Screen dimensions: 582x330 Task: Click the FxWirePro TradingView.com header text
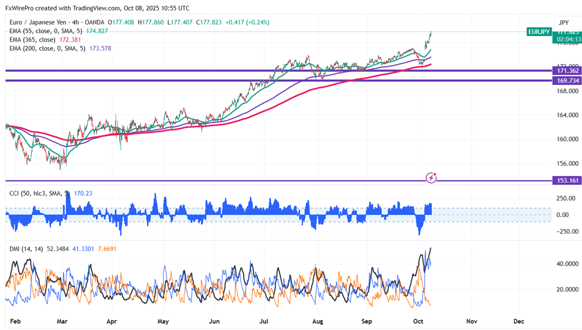tap(97, 8)
